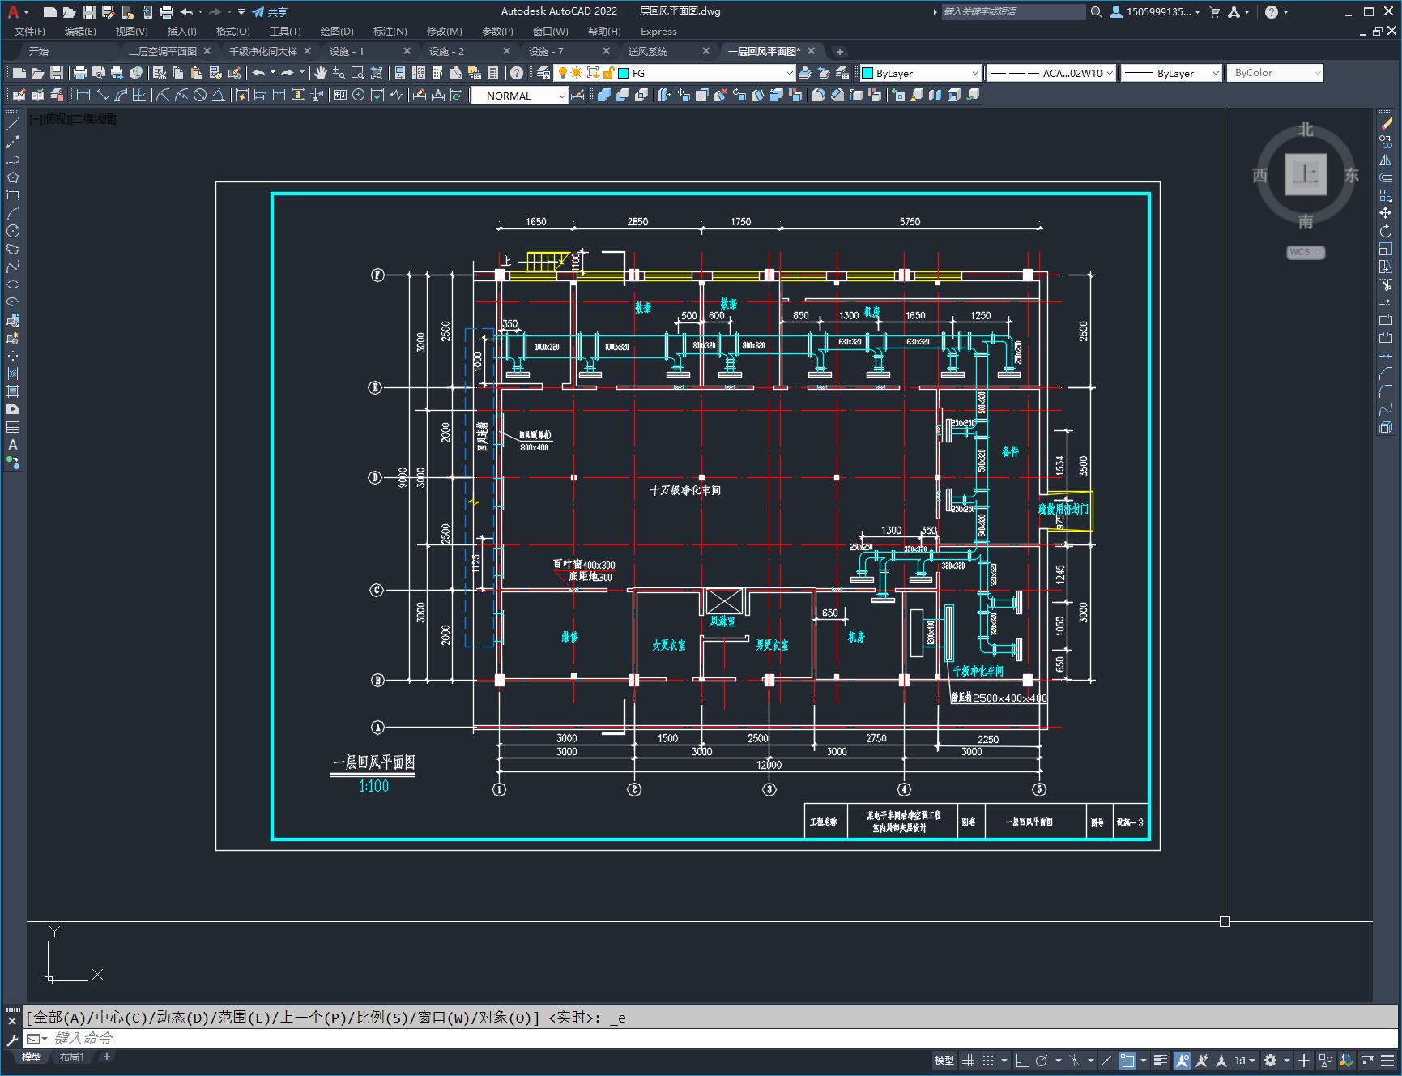This screenshot has width=1402, height=1076.
Task: Click the Pan hand icon
Action: [321, 73]
